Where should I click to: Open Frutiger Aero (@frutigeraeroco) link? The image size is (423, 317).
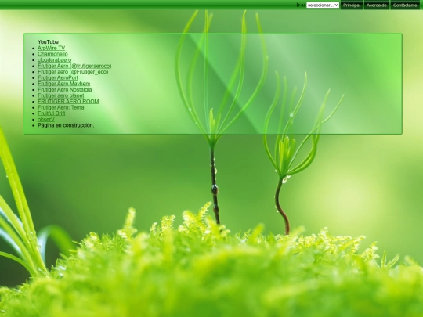74,66
